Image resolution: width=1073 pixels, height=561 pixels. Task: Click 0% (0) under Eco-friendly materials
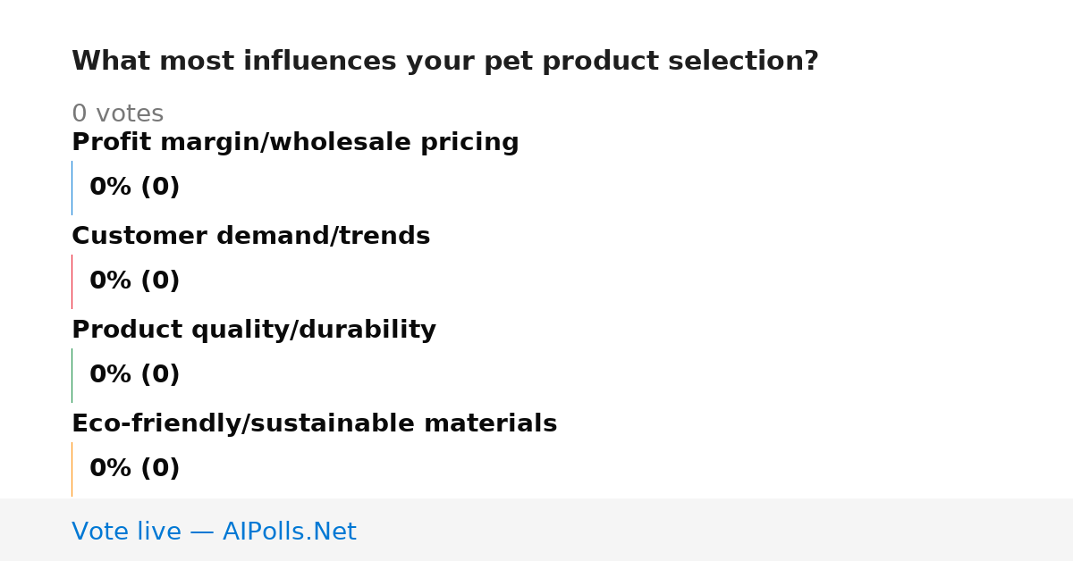point(135,469)
